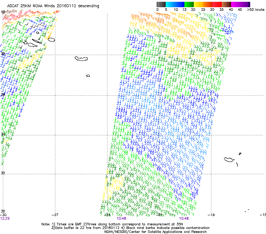Click the latitude label '32'
Screen dimensions: 266x234
pyautogui.click(x=3, y=173)
